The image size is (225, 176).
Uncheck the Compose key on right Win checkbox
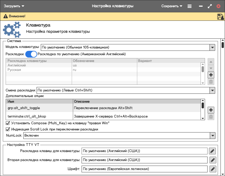click(x=8, y=123)
